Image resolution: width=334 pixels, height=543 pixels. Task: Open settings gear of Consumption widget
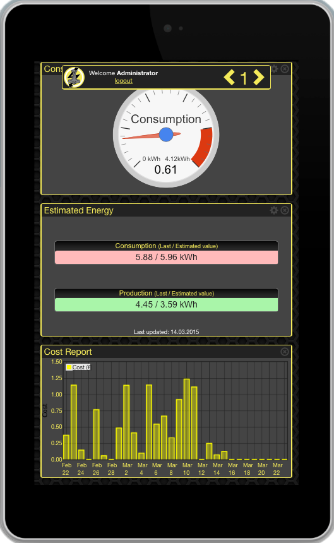pyautogui.click(x=274, y=69)
